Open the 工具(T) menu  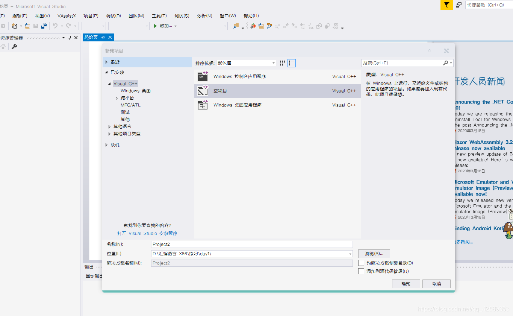click(159, 16)
